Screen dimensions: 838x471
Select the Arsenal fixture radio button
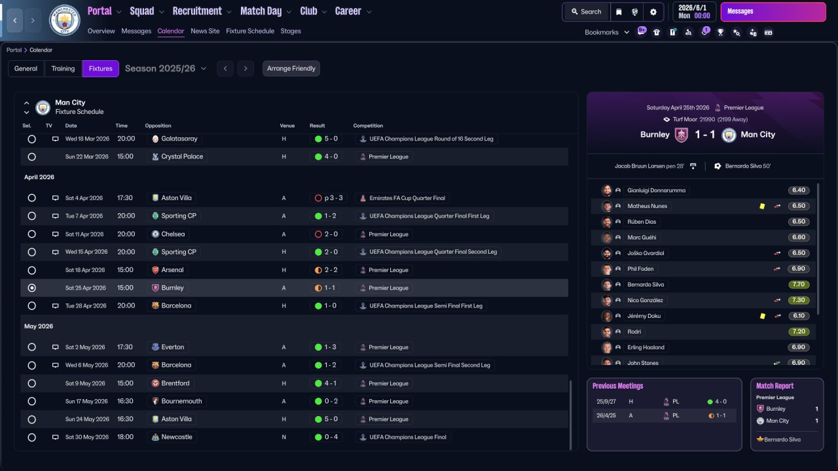pyautogui.click(x=31, y=270)
